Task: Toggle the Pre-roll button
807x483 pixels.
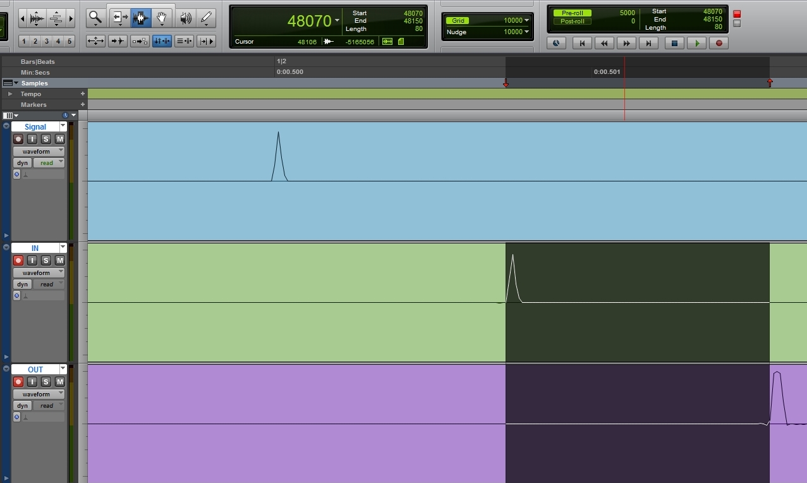Action: [573, 13]
